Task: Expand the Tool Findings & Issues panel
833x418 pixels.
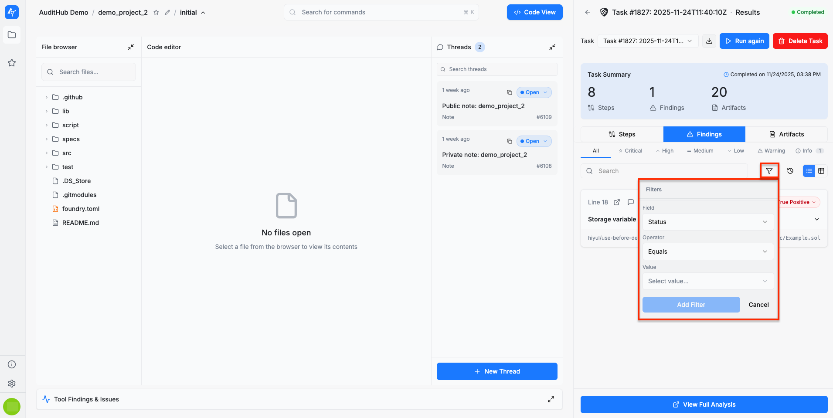Action: coord(551,399)
